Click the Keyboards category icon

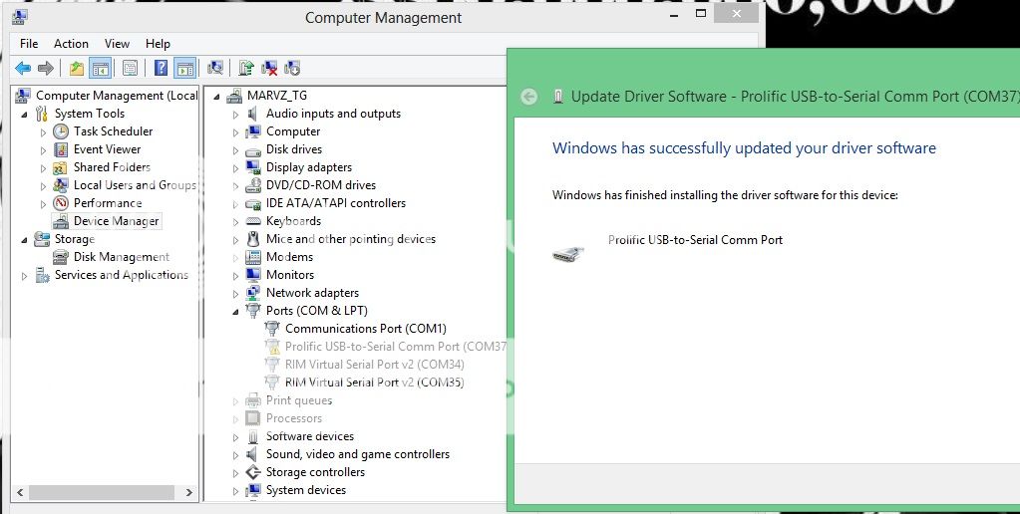pos(253,221)
